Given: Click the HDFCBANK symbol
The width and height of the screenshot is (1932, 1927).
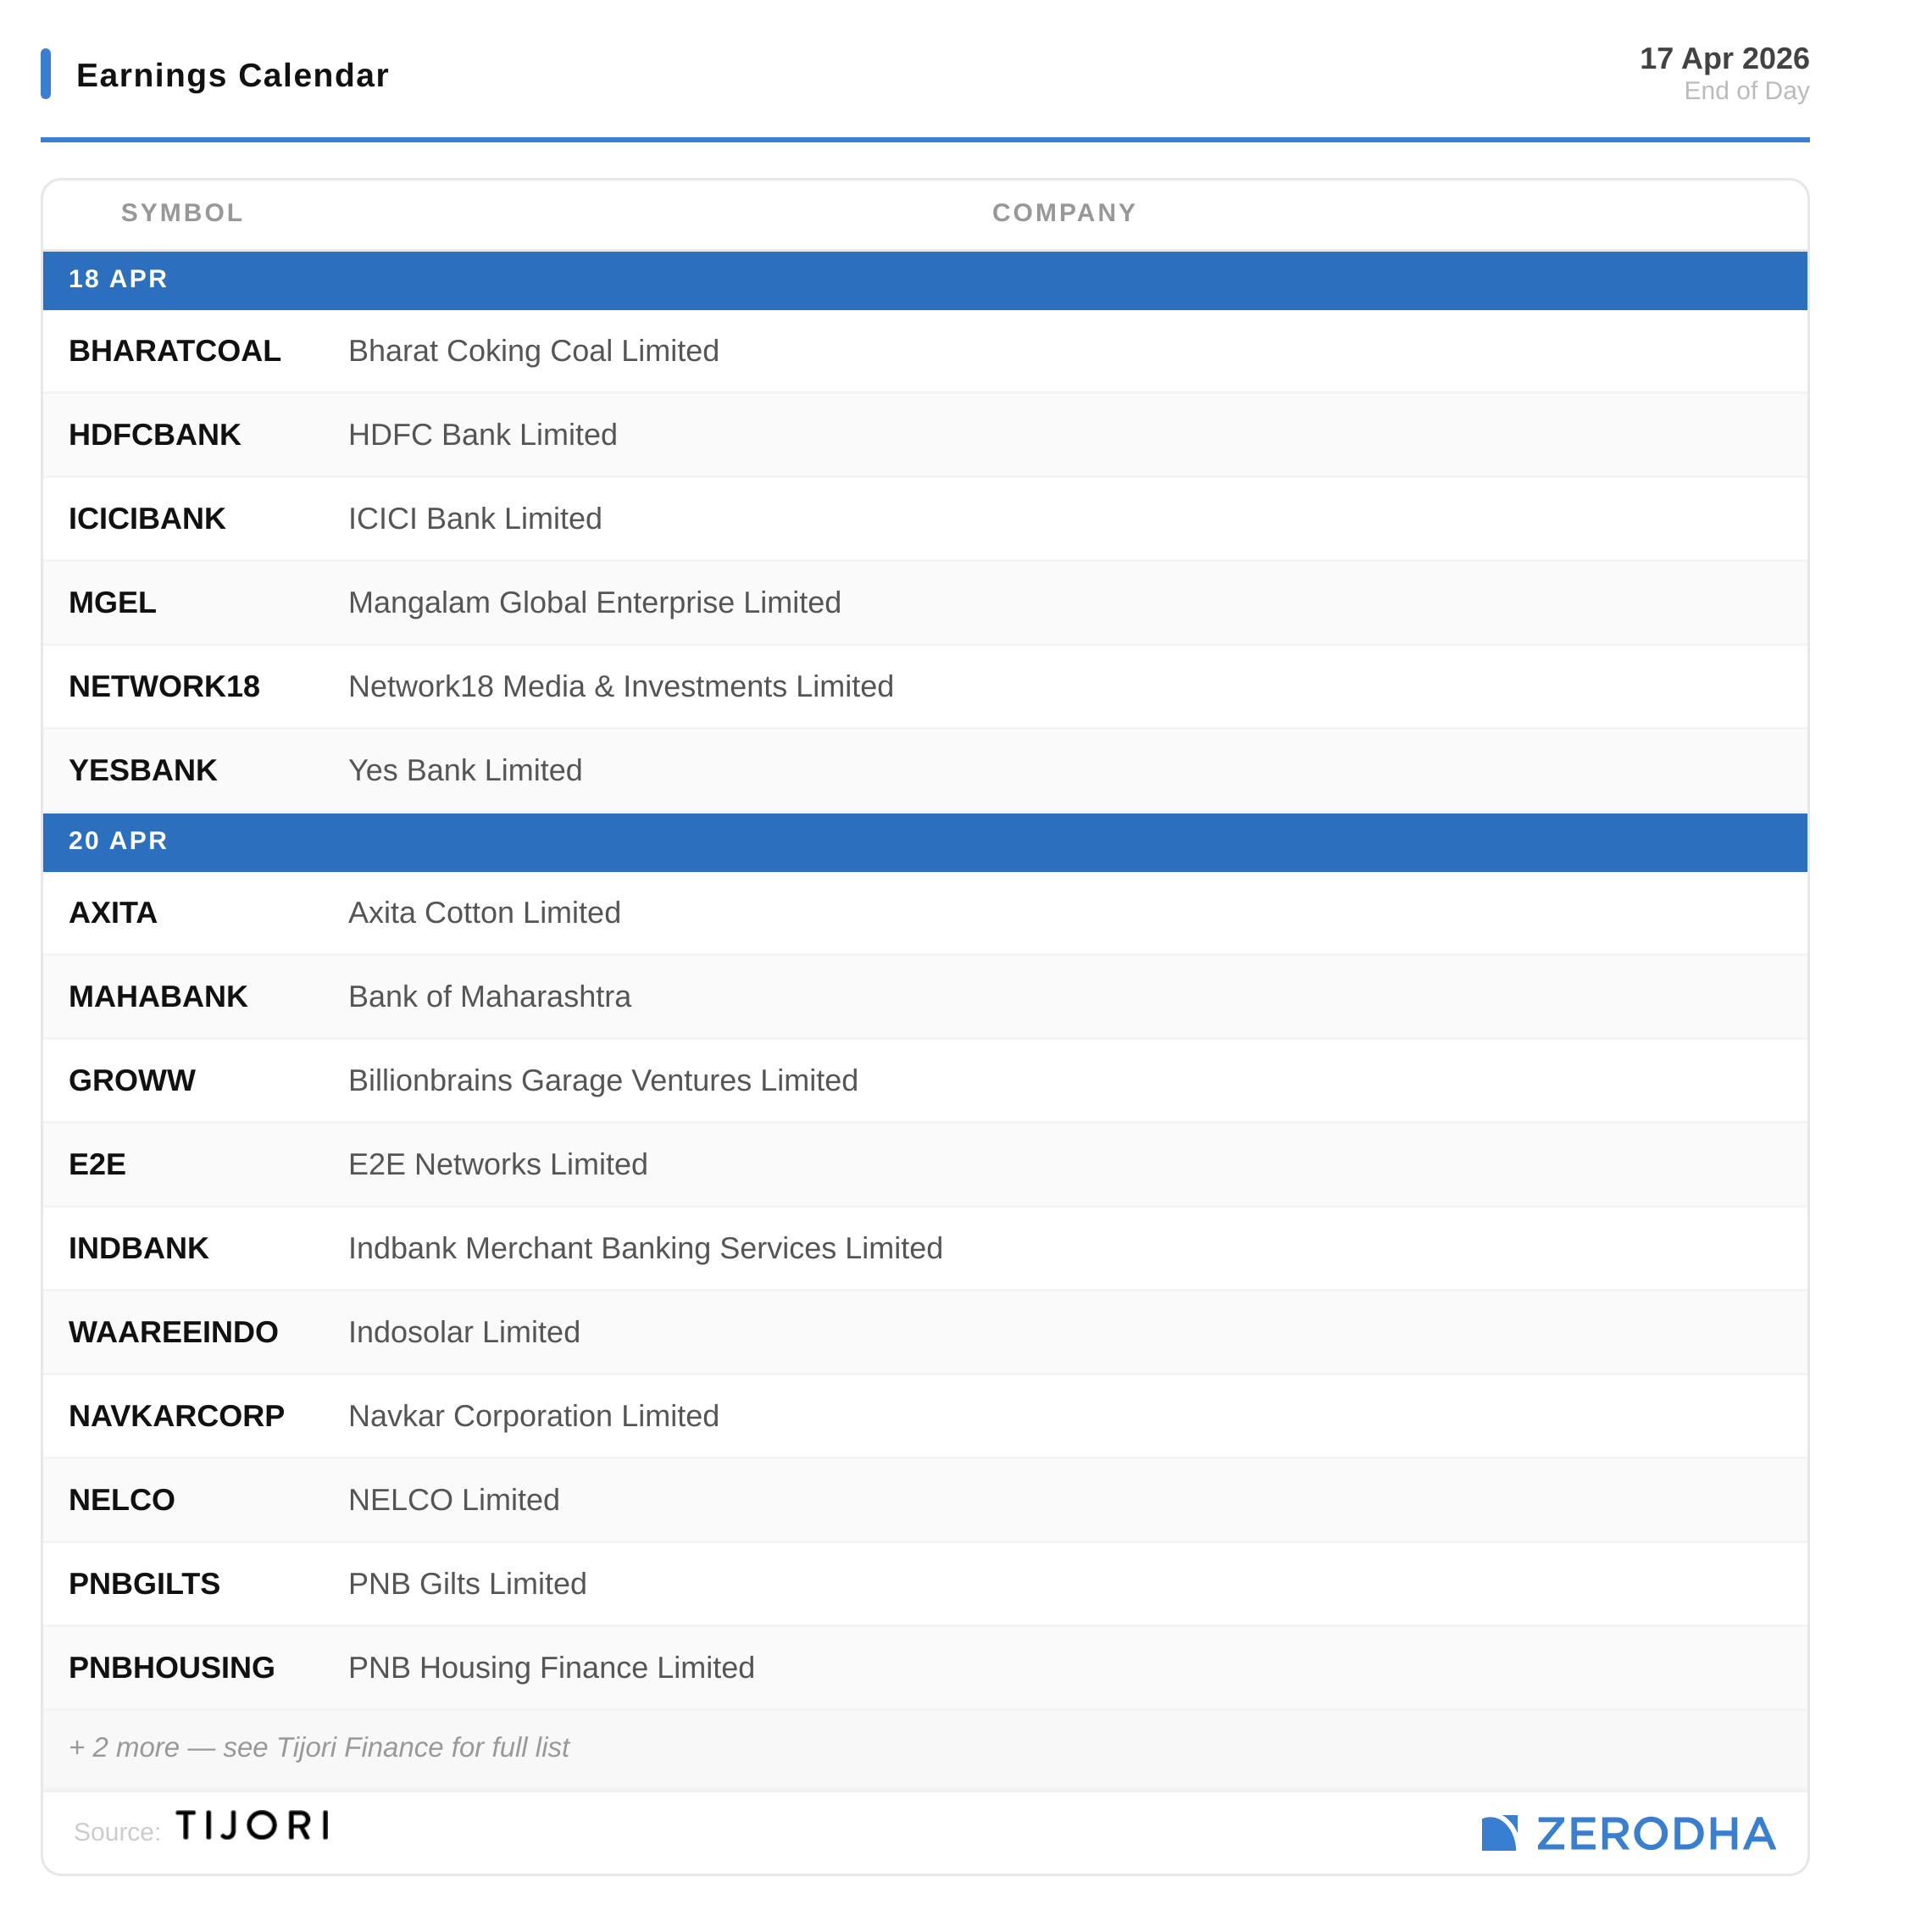Looking at the screenshot, I should (x=155, y=435).
